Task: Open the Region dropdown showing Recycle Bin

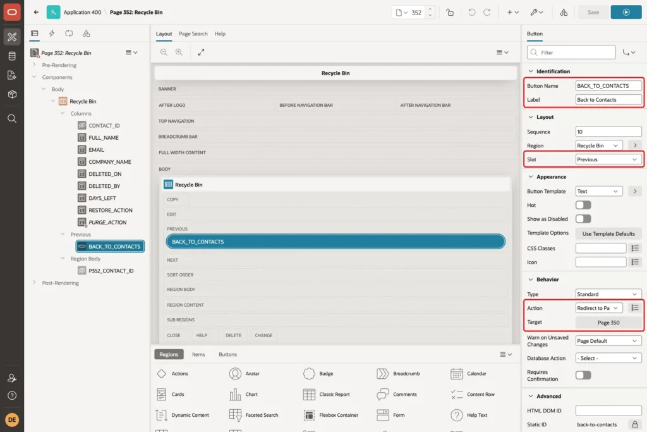Action: pyautogui.click(x=599, y=145)
